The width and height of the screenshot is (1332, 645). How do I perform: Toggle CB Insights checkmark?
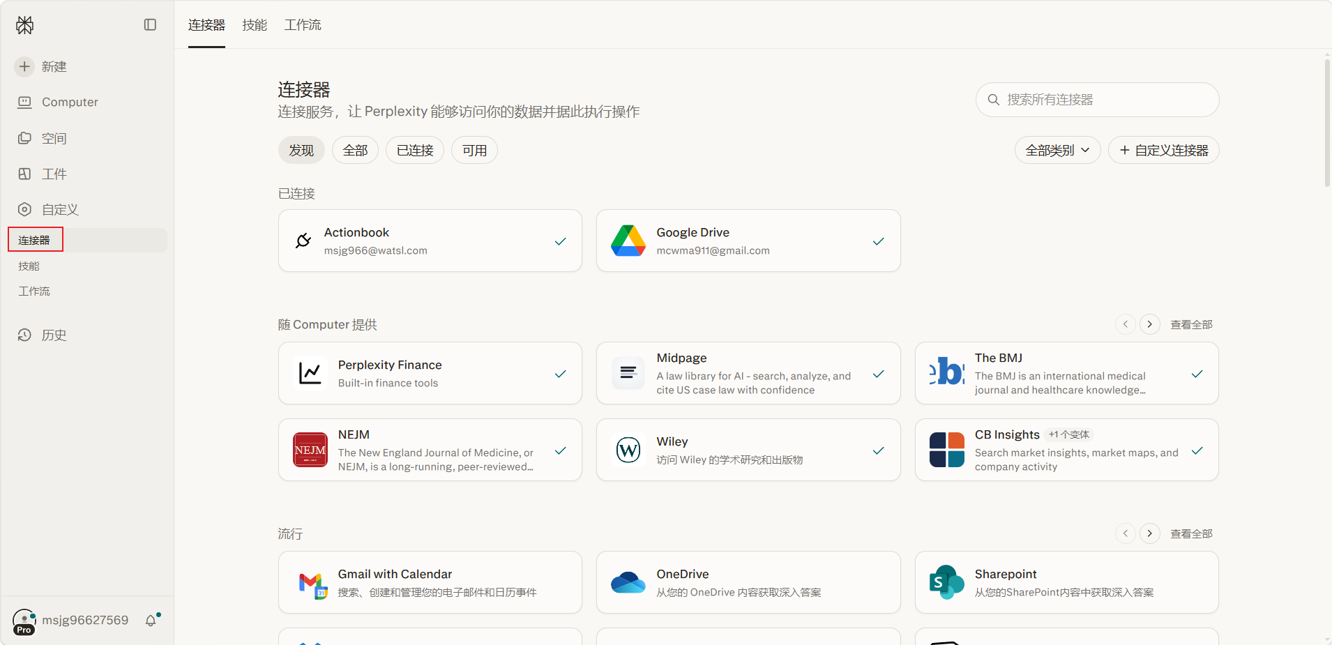coord(1197,450)
